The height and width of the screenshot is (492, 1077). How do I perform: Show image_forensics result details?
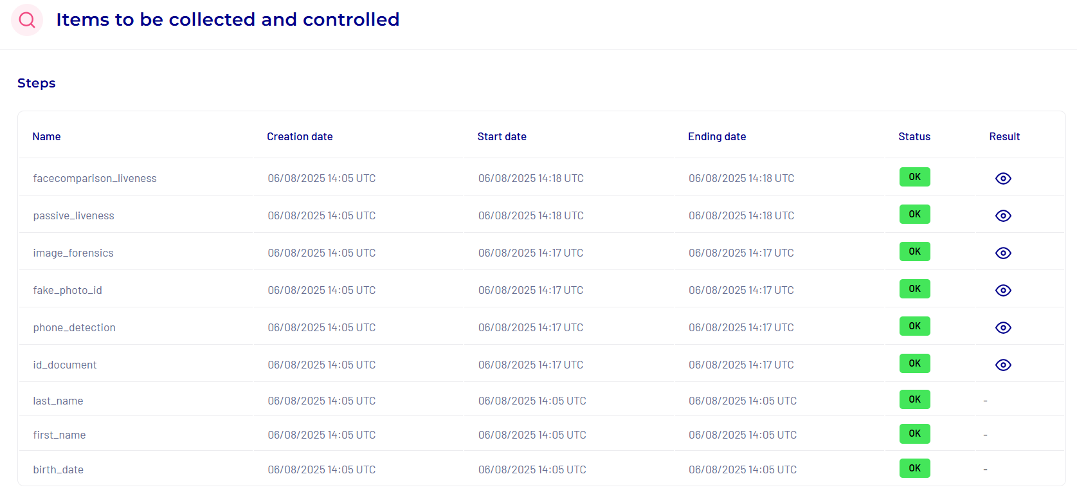[1003, 253]
